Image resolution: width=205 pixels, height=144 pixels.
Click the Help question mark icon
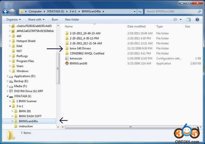coord(197,19)
